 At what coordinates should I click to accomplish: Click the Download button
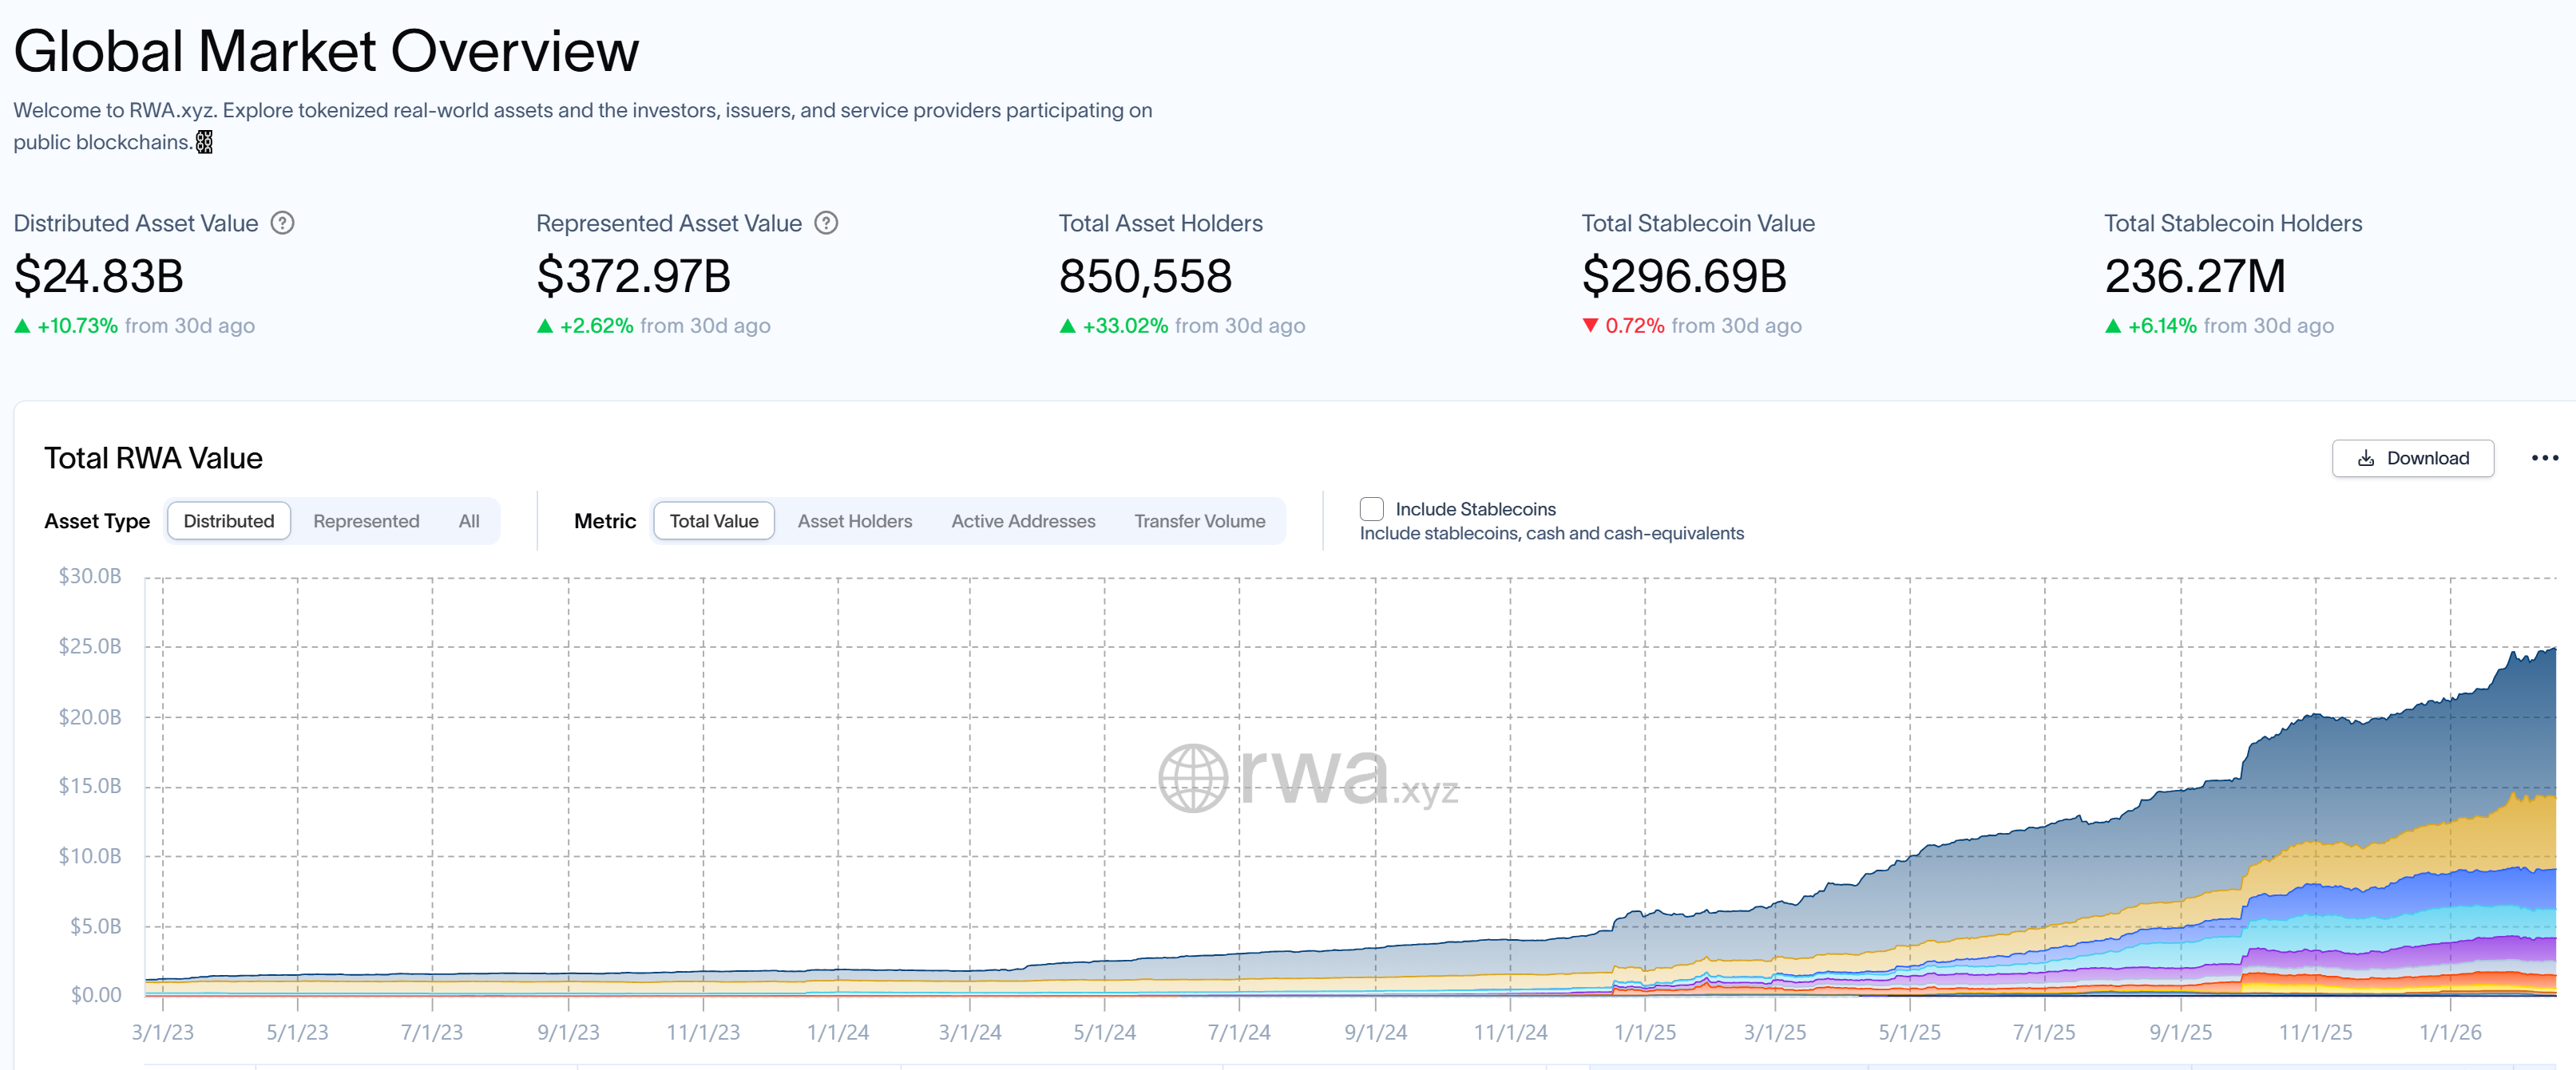click(2413, 457)
